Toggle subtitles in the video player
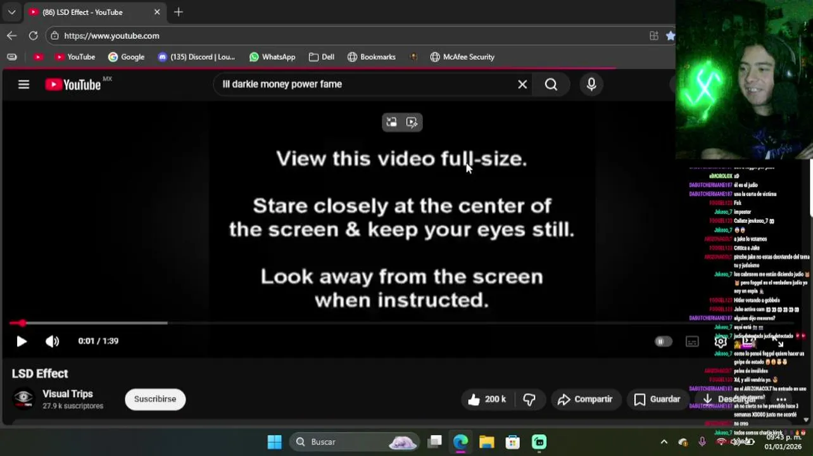 692,341
